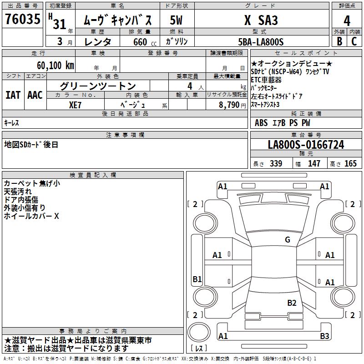The width and height of the screenshot is (364, 364).
Task: Select the 注意：搬出は滋賀ヤード line
Action: coord(66,349)
